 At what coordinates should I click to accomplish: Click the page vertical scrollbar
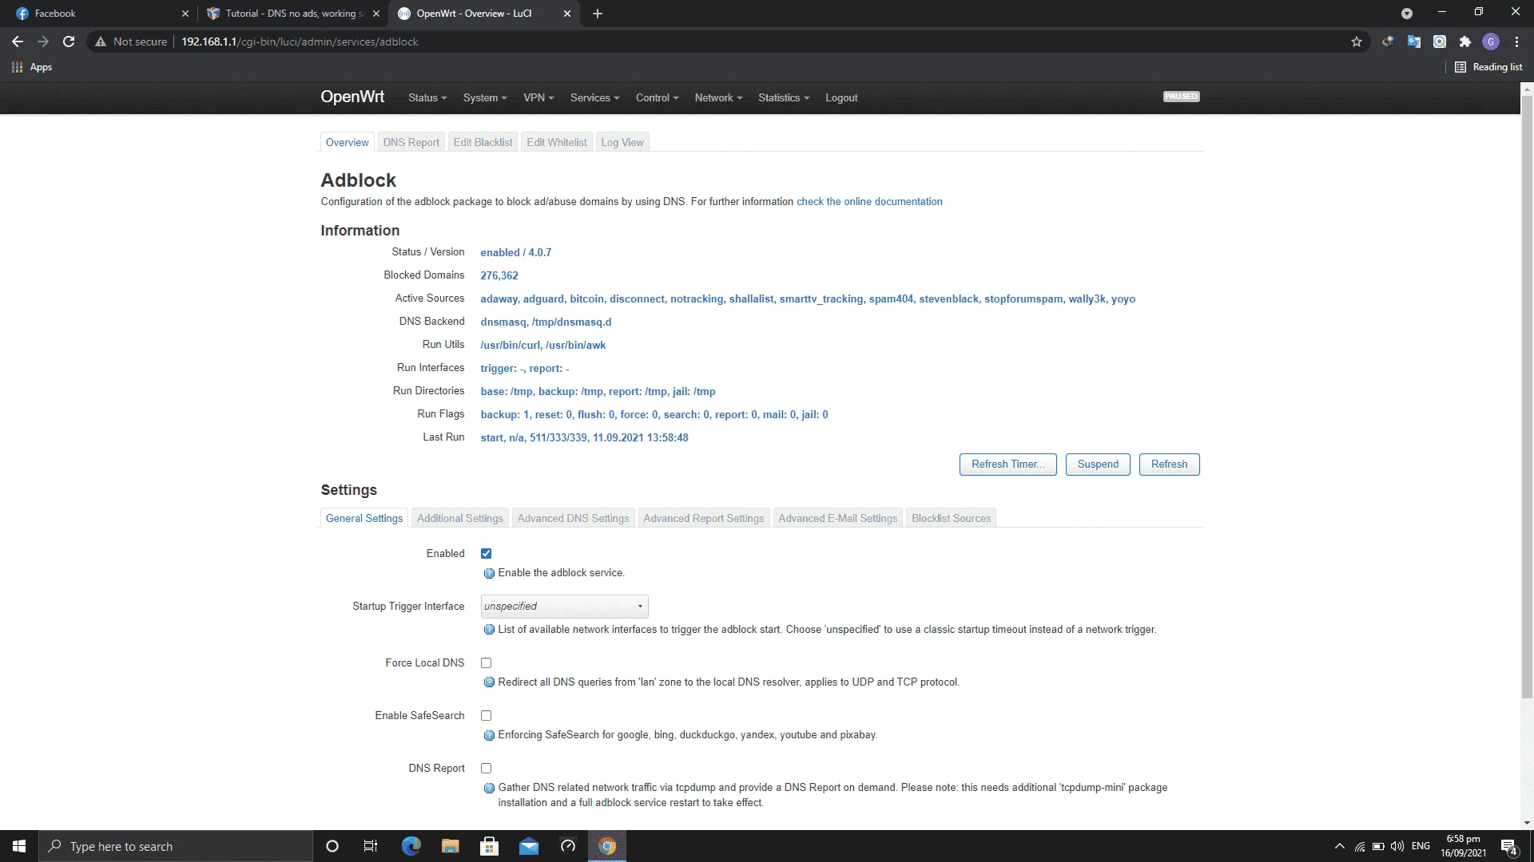click(x=1527, y=399)
